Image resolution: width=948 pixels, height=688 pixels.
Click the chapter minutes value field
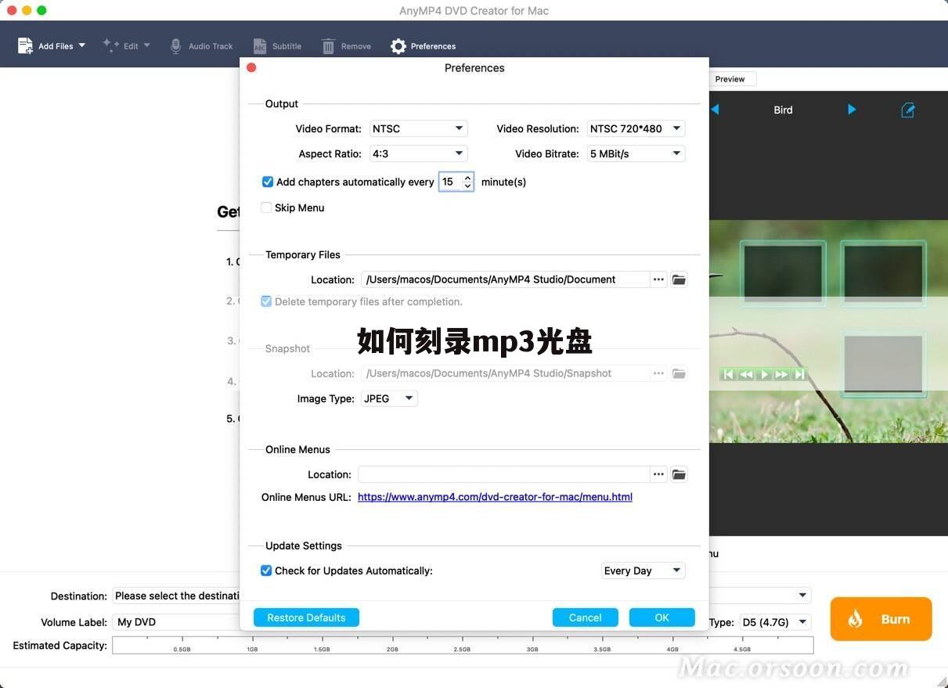pyautogui.click(x=450, y=182)
